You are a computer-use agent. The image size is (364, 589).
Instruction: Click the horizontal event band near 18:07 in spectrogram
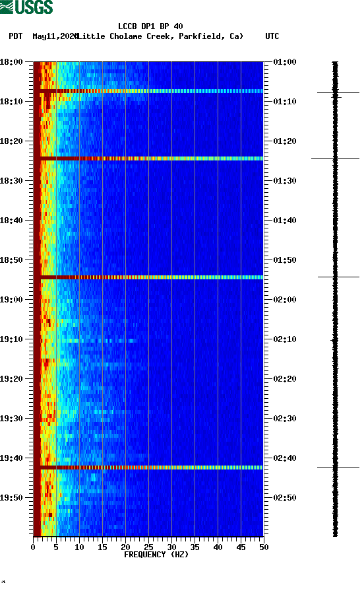(x=148, y=91)
